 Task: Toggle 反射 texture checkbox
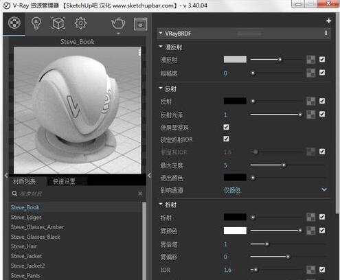point(322,101)
